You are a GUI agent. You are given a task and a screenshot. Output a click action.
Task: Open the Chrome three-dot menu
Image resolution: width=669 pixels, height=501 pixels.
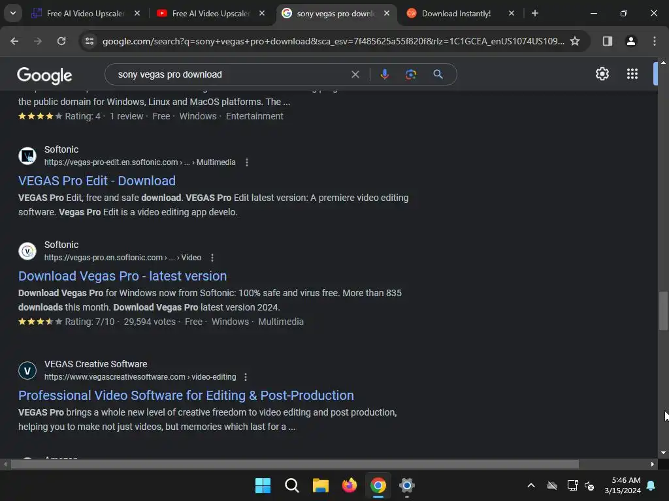654,41
